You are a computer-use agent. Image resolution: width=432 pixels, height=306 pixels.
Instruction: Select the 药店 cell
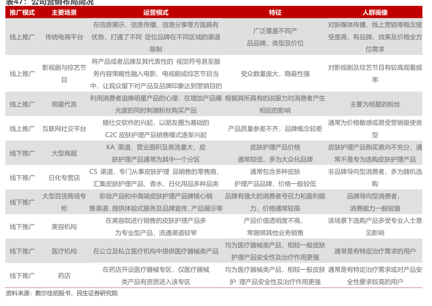click(x=64, y=276)
